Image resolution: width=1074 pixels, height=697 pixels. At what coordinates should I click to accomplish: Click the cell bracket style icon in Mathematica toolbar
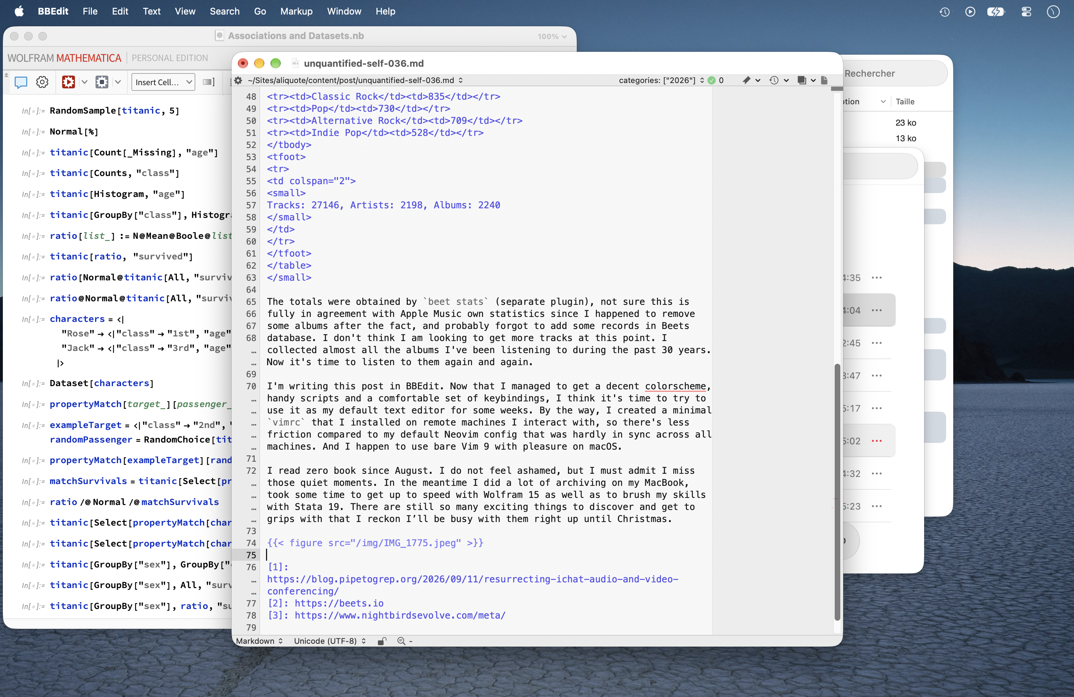click(x=208, y=82)
